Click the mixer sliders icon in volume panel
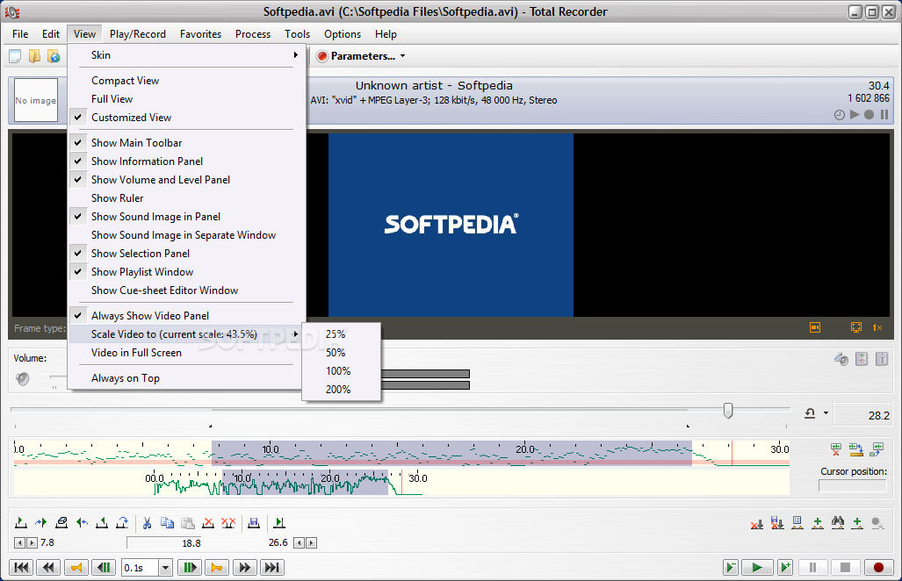This screenshot has height=581, width=902. coord(861,359)
